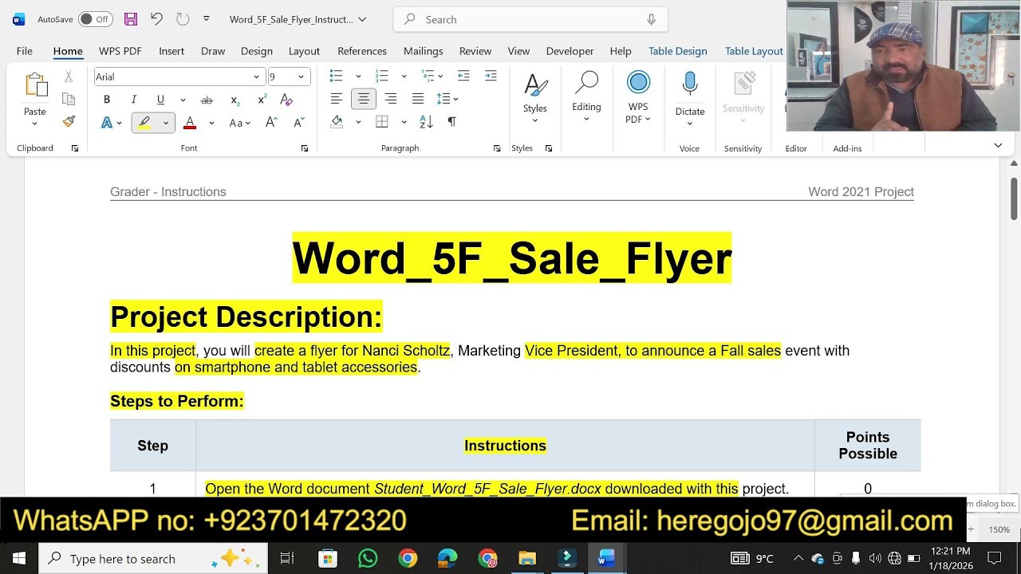Apply yellow text highlight color
Screen dimensions: 1021x574
coord(144,123)
